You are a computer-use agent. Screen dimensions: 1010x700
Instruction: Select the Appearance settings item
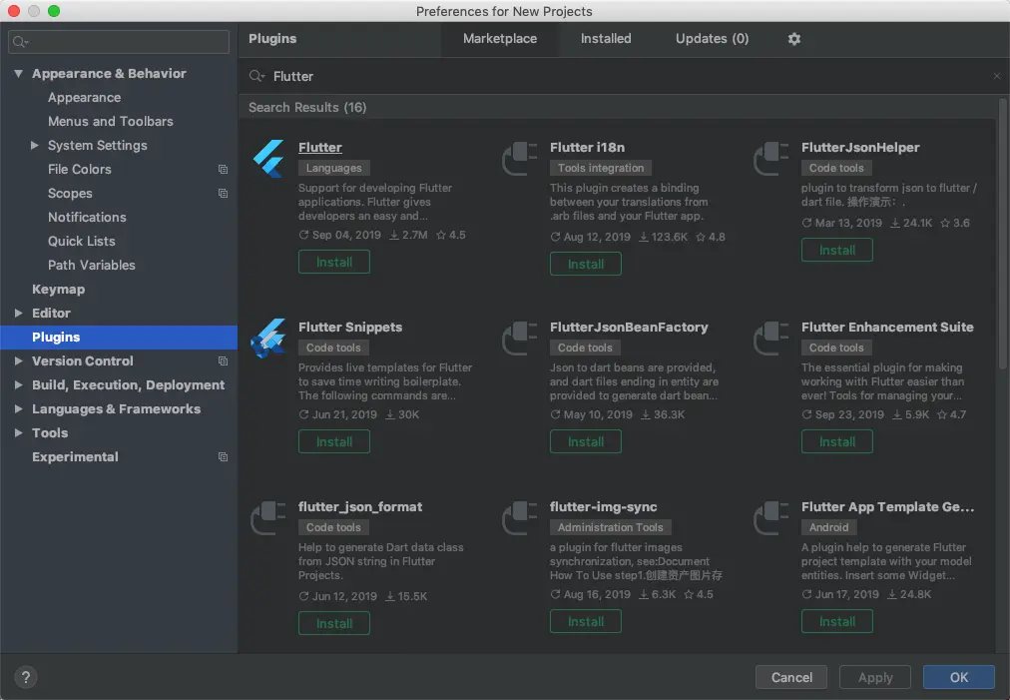pyautogui.click(x=85, y=97)
